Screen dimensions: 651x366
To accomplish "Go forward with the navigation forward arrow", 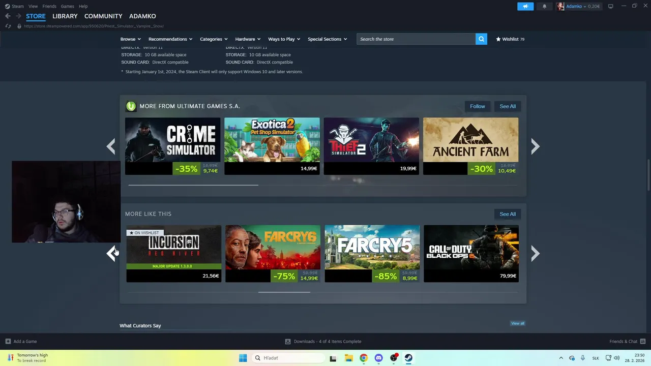I will (18, 16).
